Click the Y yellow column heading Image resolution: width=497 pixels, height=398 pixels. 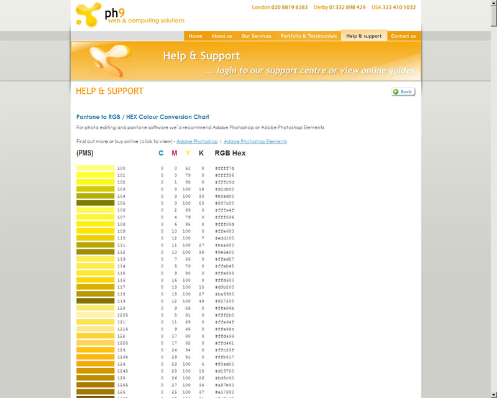188,153
